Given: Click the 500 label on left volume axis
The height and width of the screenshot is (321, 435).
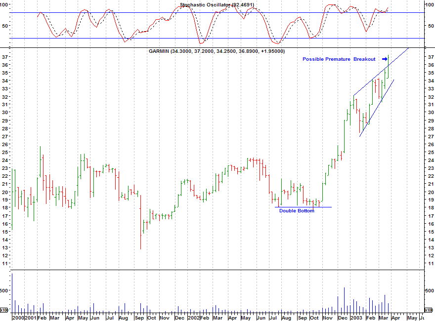Looking at the screenshot, I should 4,290.
